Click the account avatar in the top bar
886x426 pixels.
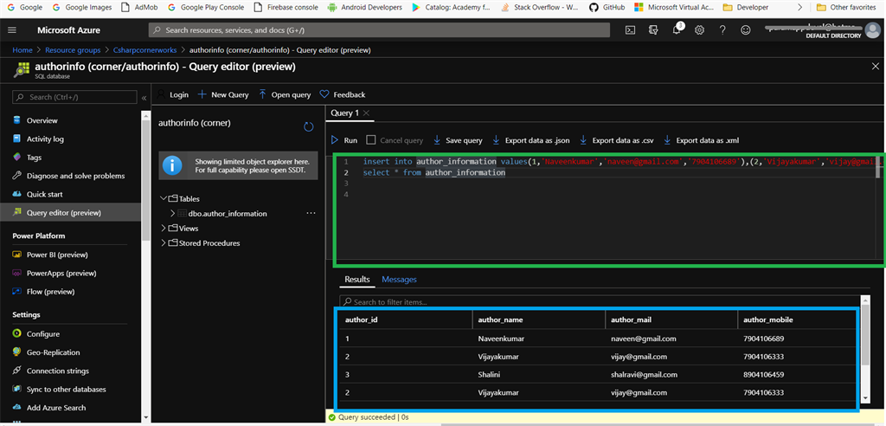click(872, 30)
